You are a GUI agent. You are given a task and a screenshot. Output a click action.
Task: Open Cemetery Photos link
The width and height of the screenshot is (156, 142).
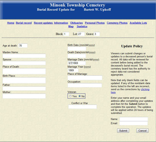(x=117, y=23)
